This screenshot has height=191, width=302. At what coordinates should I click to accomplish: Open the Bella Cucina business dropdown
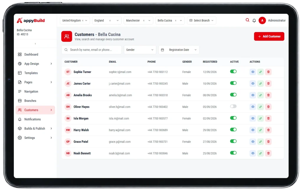(170, 20)
